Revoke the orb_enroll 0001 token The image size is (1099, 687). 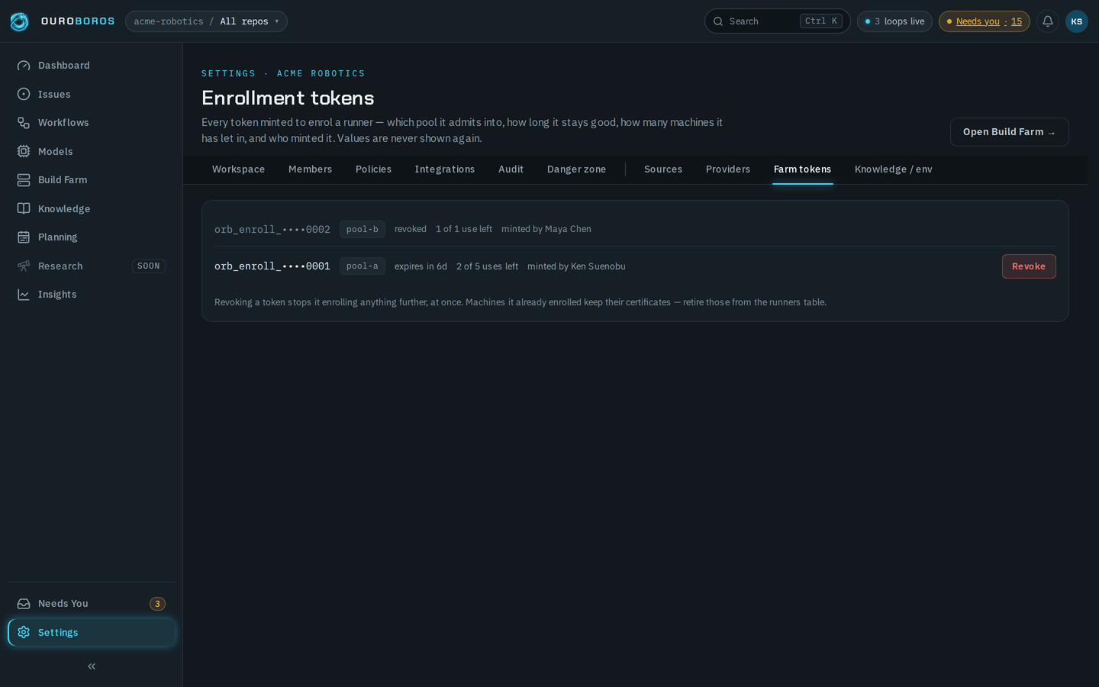1029,266
